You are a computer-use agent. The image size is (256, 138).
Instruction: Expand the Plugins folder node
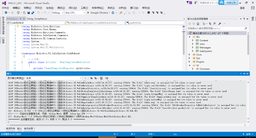click(189, 62)
